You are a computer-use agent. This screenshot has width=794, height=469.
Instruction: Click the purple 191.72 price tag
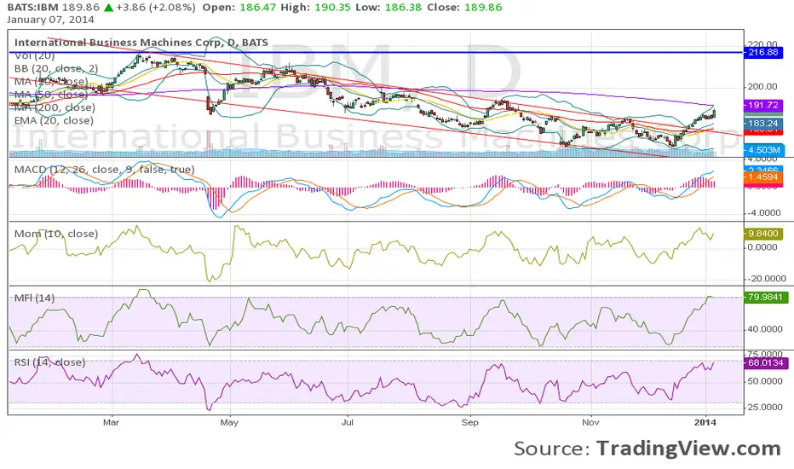tap(762, 105)
